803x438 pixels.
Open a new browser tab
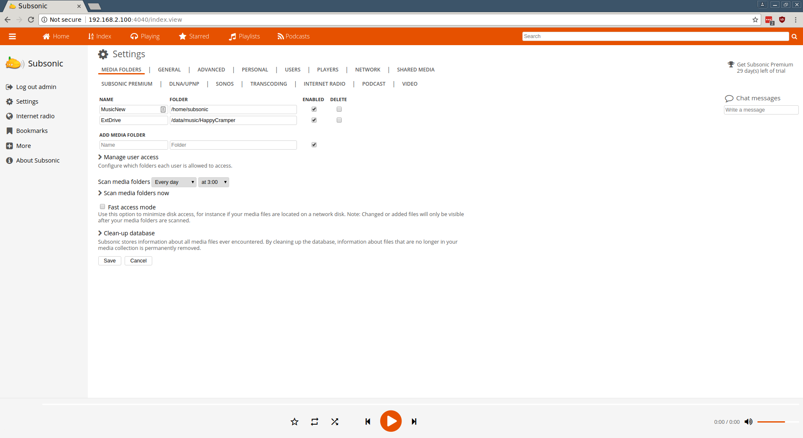coord(95,6)
